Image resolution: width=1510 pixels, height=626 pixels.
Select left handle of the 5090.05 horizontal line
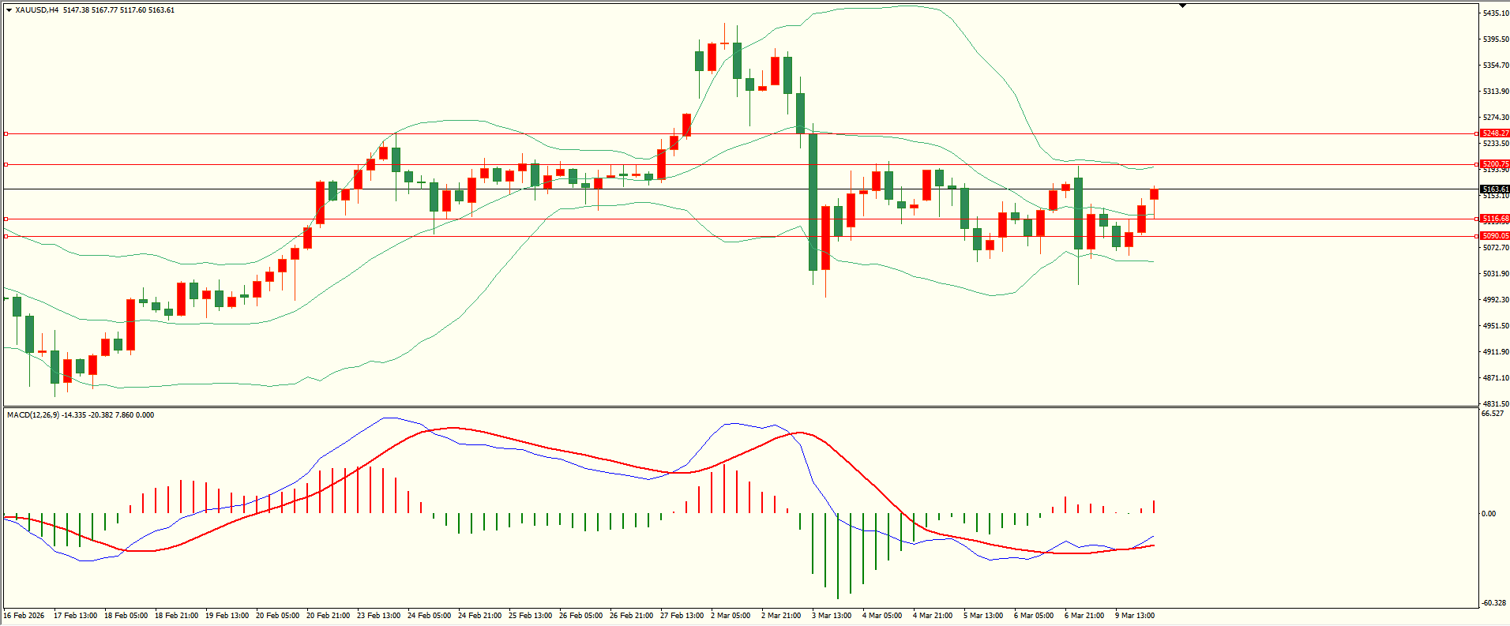click(x=6, y=236)
